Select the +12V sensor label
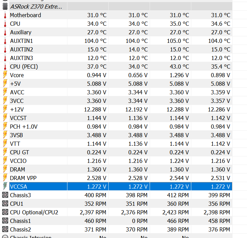This screenshot has width=247, height=238. (x=17, y=109)
